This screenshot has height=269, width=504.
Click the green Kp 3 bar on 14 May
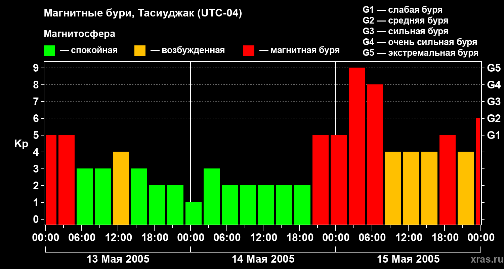(212, 197)
